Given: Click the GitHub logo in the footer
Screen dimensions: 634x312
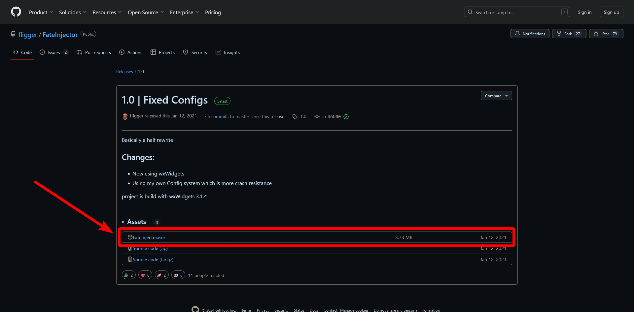Looking at the screenshot, I should [x=195, y=309].
